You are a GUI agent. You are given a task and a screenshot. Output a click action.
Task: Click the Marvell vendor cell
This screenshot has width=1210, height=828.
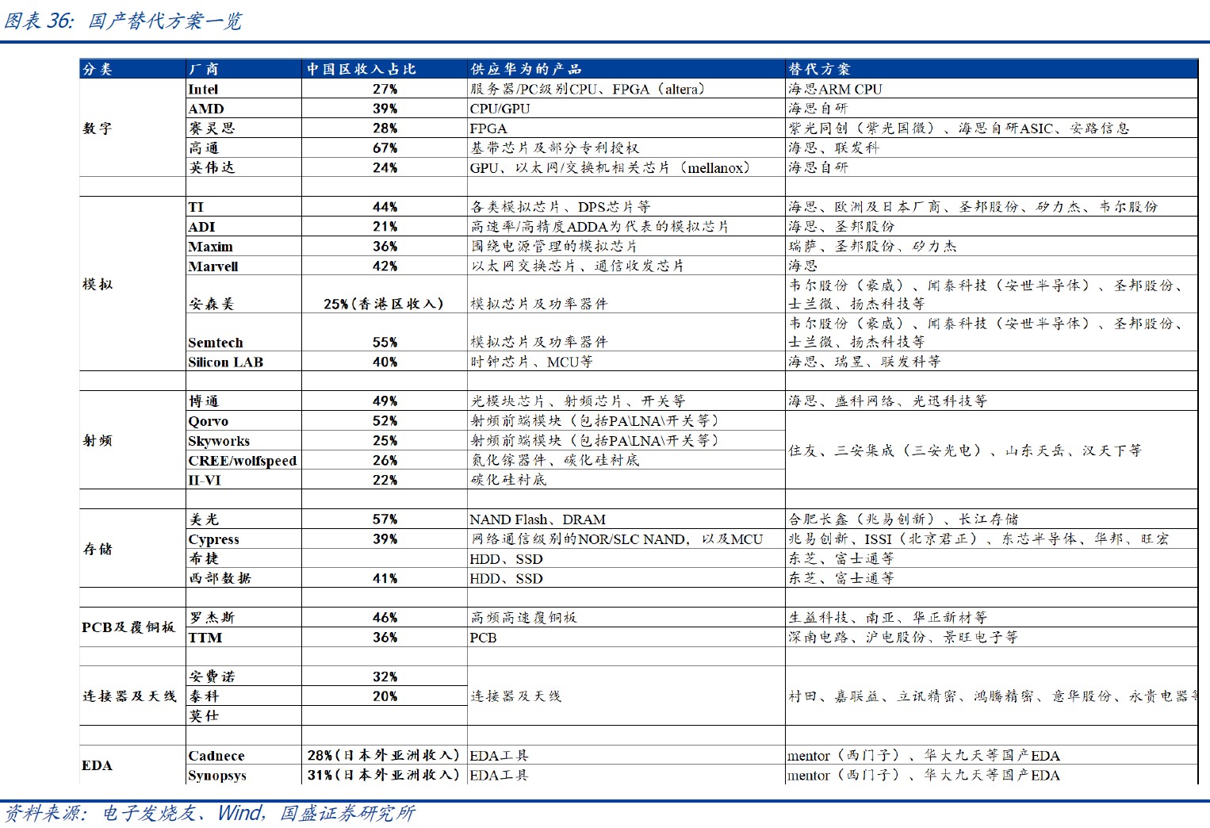tap(243, 266)
